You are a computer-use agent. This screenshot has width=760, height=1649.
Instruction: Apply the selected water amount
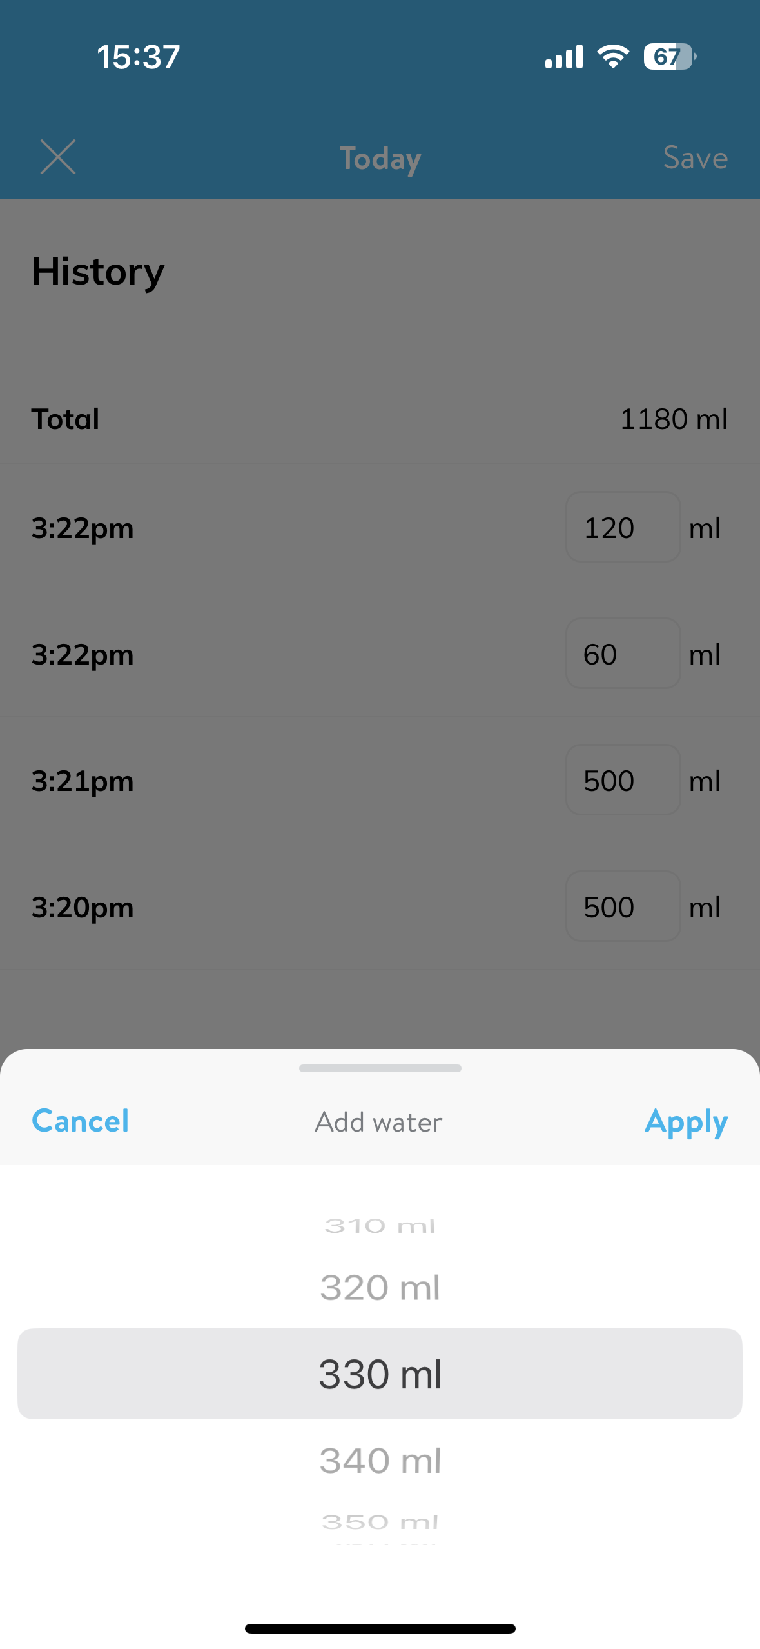tap(686, 1122)
